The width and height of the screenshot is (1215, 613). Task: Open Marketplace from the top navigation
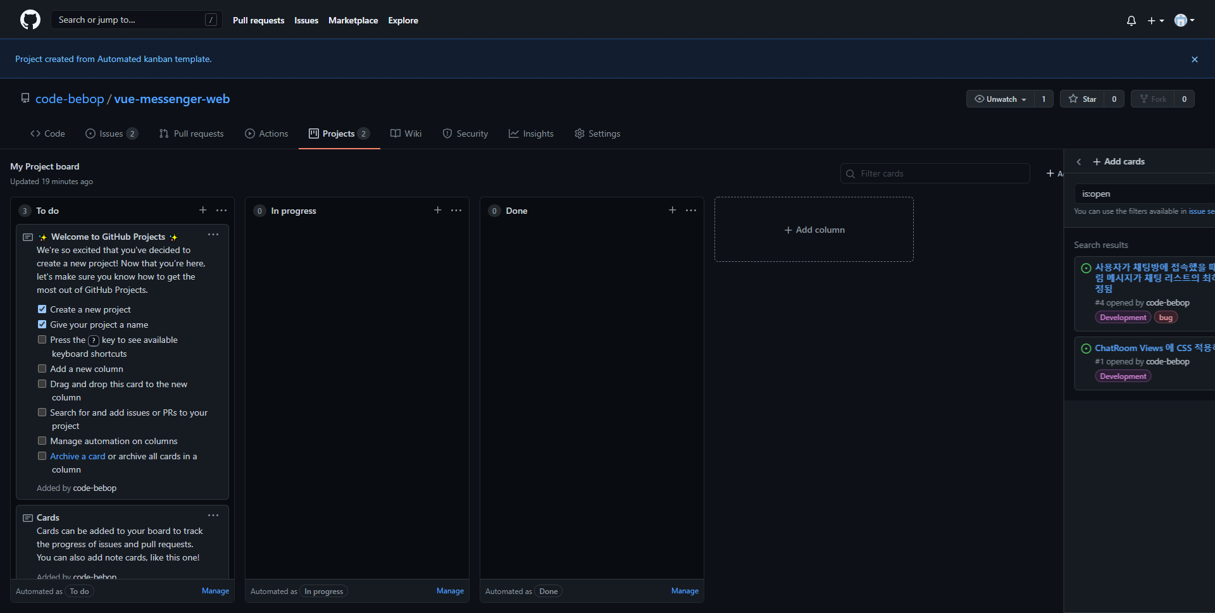coord(353,20)
